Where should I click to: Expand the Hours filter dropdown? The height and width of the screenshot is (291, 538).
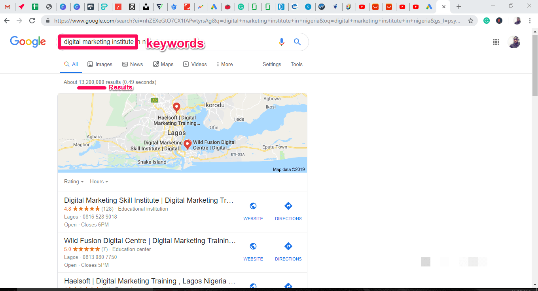pyautogui.click(x=99, y=182)
